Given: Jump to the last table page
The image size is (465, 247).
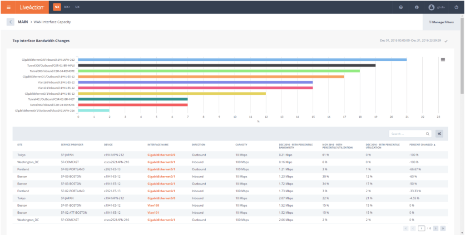Looking at the screenshot, I should click(x=442, y=228).
